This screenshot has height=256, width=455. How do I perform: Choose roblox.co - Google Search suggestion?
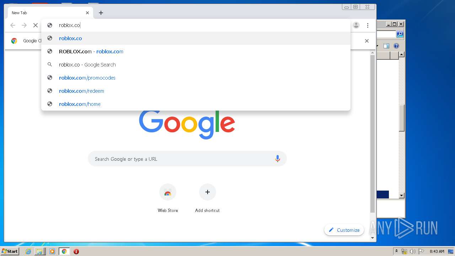196,65
